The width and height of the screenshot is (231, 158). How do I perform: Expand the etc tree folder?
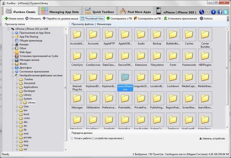(17, 126)
